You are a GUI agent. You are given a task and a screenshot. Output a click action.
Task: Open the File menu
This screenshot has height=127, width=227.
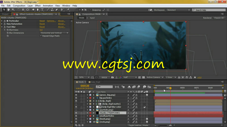click(3, 6)
